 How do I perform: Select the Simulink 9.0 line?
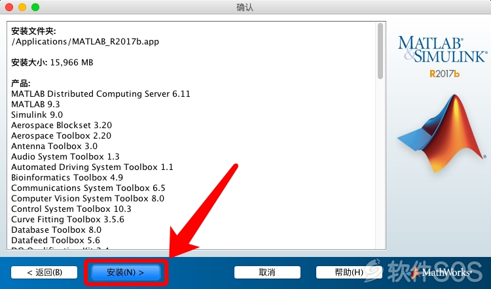tap(37, 115)
